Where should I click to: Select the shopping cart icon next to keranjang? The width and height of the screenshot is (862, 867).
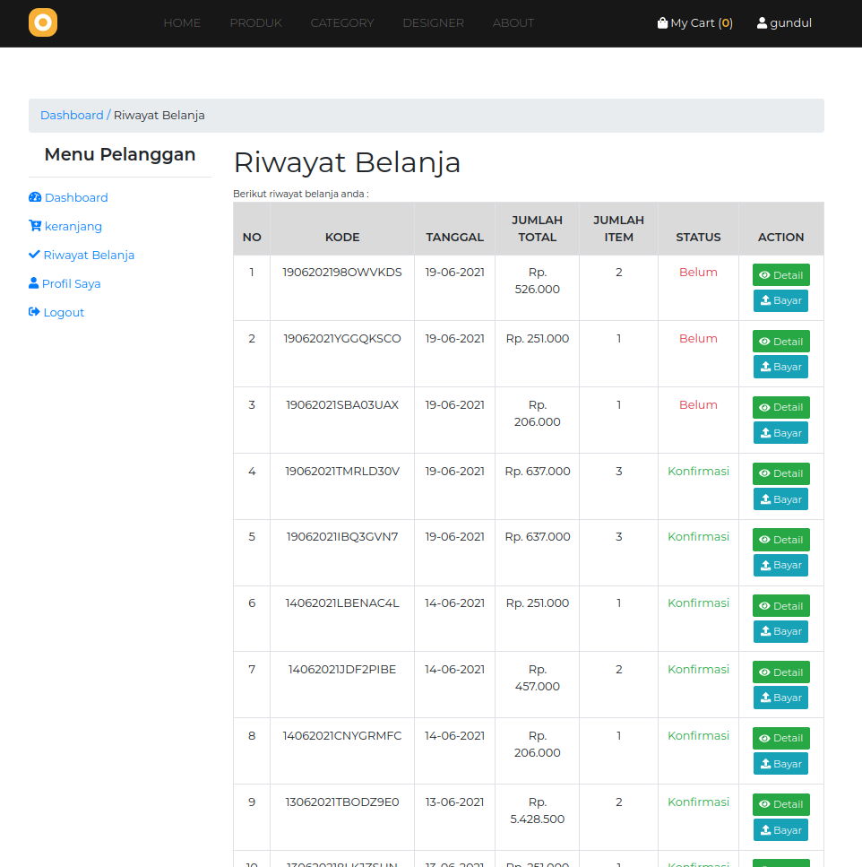(x=34, y=226)
